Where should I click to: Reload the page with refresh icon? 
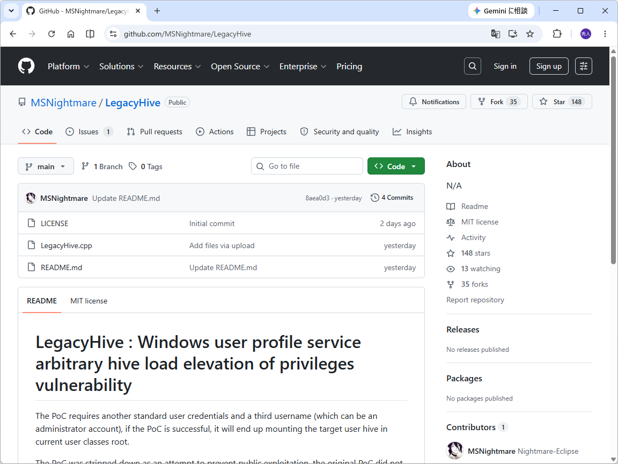tap(51, 34)
